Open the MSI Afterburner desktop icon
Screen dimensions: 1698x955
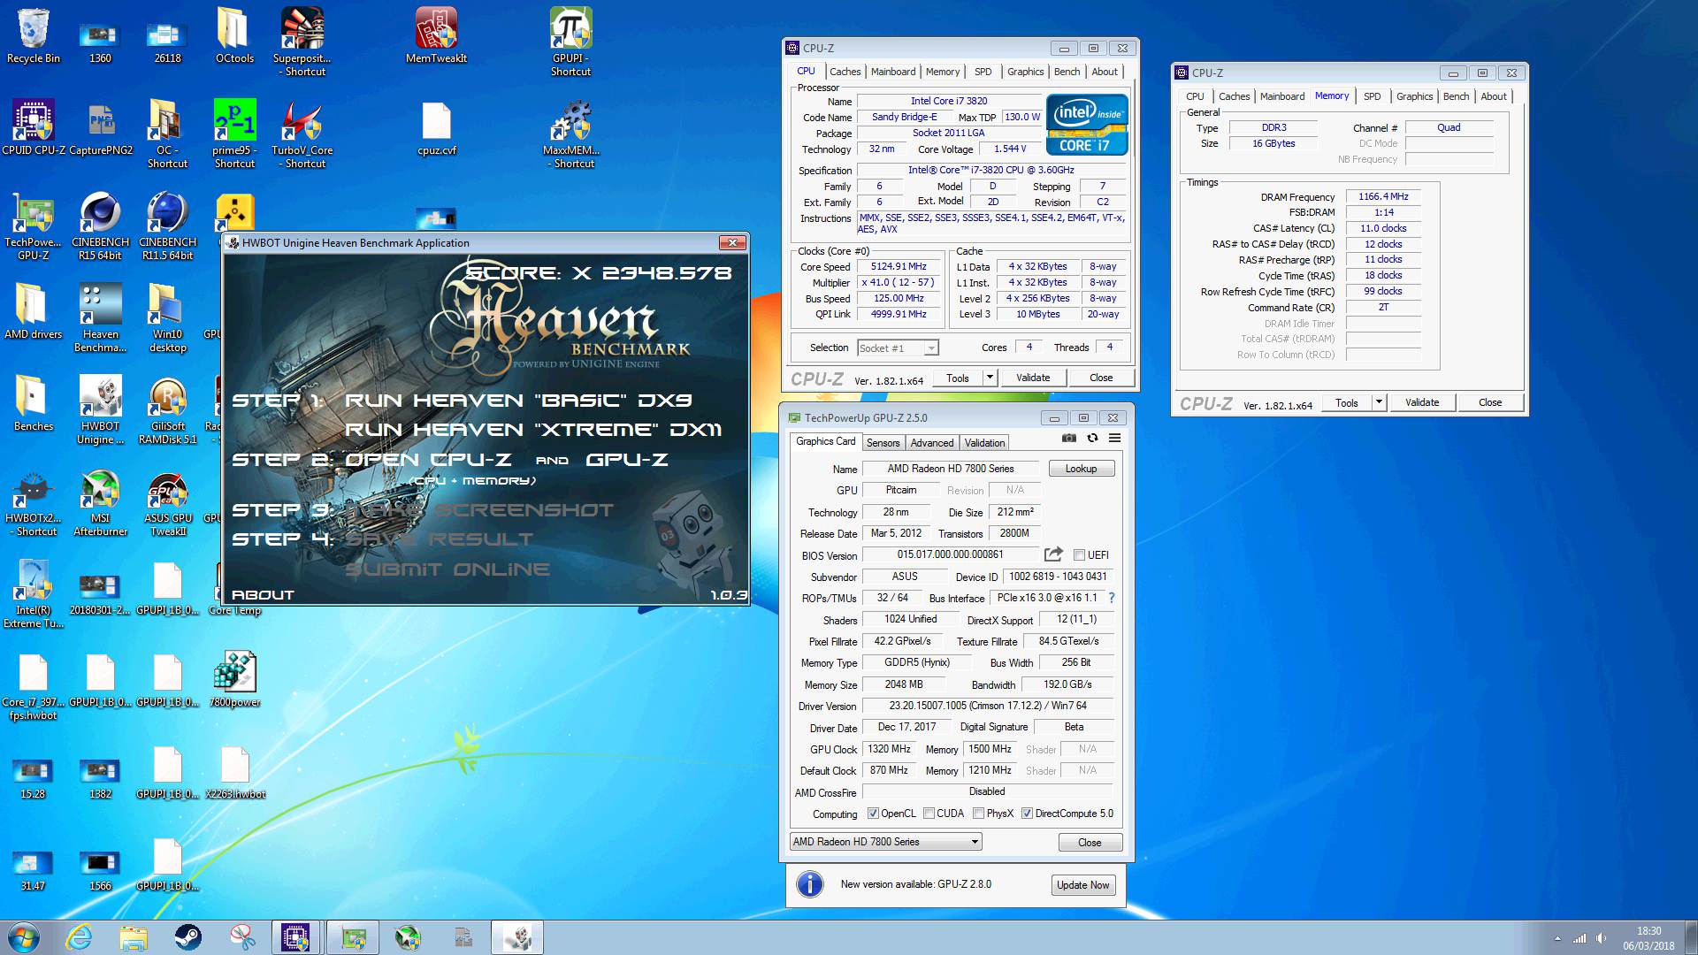[x=100, y=501]
